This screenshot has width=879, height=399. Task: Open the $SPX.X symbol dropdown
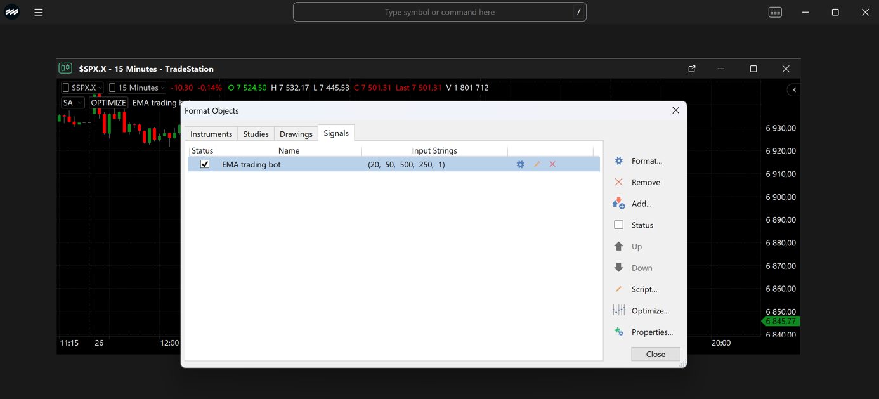click(x=82, y=88)
